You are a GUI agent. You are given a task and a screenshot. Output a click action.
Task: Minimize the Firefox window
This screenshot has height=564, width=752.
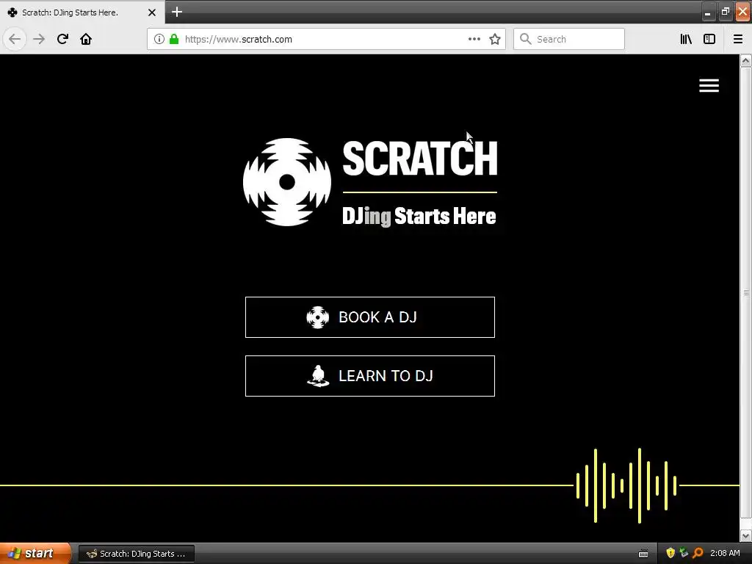tap(707, 12)
